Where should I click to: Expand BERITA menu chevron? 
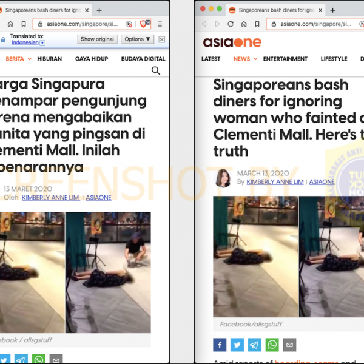point(30,59)
